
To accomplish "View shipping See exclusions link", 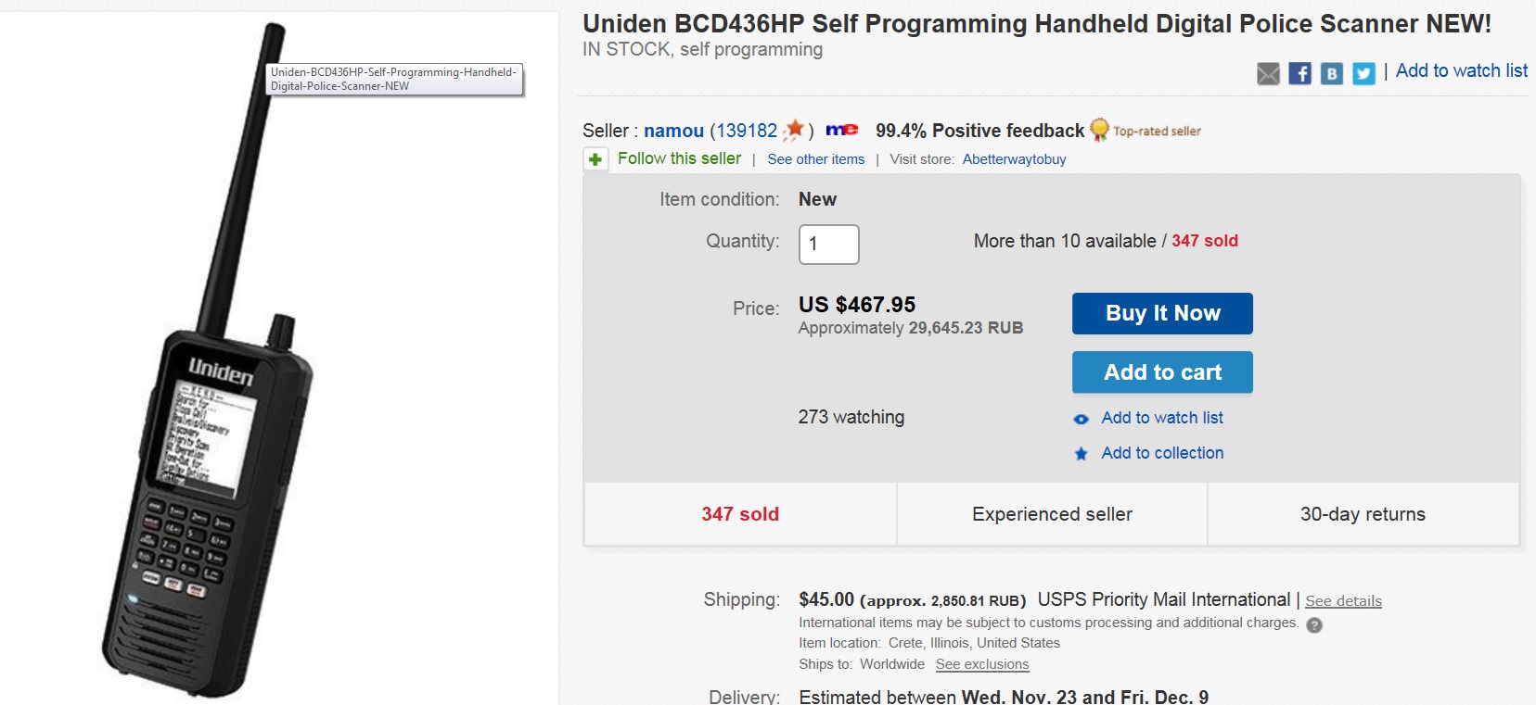I will 982,664.
